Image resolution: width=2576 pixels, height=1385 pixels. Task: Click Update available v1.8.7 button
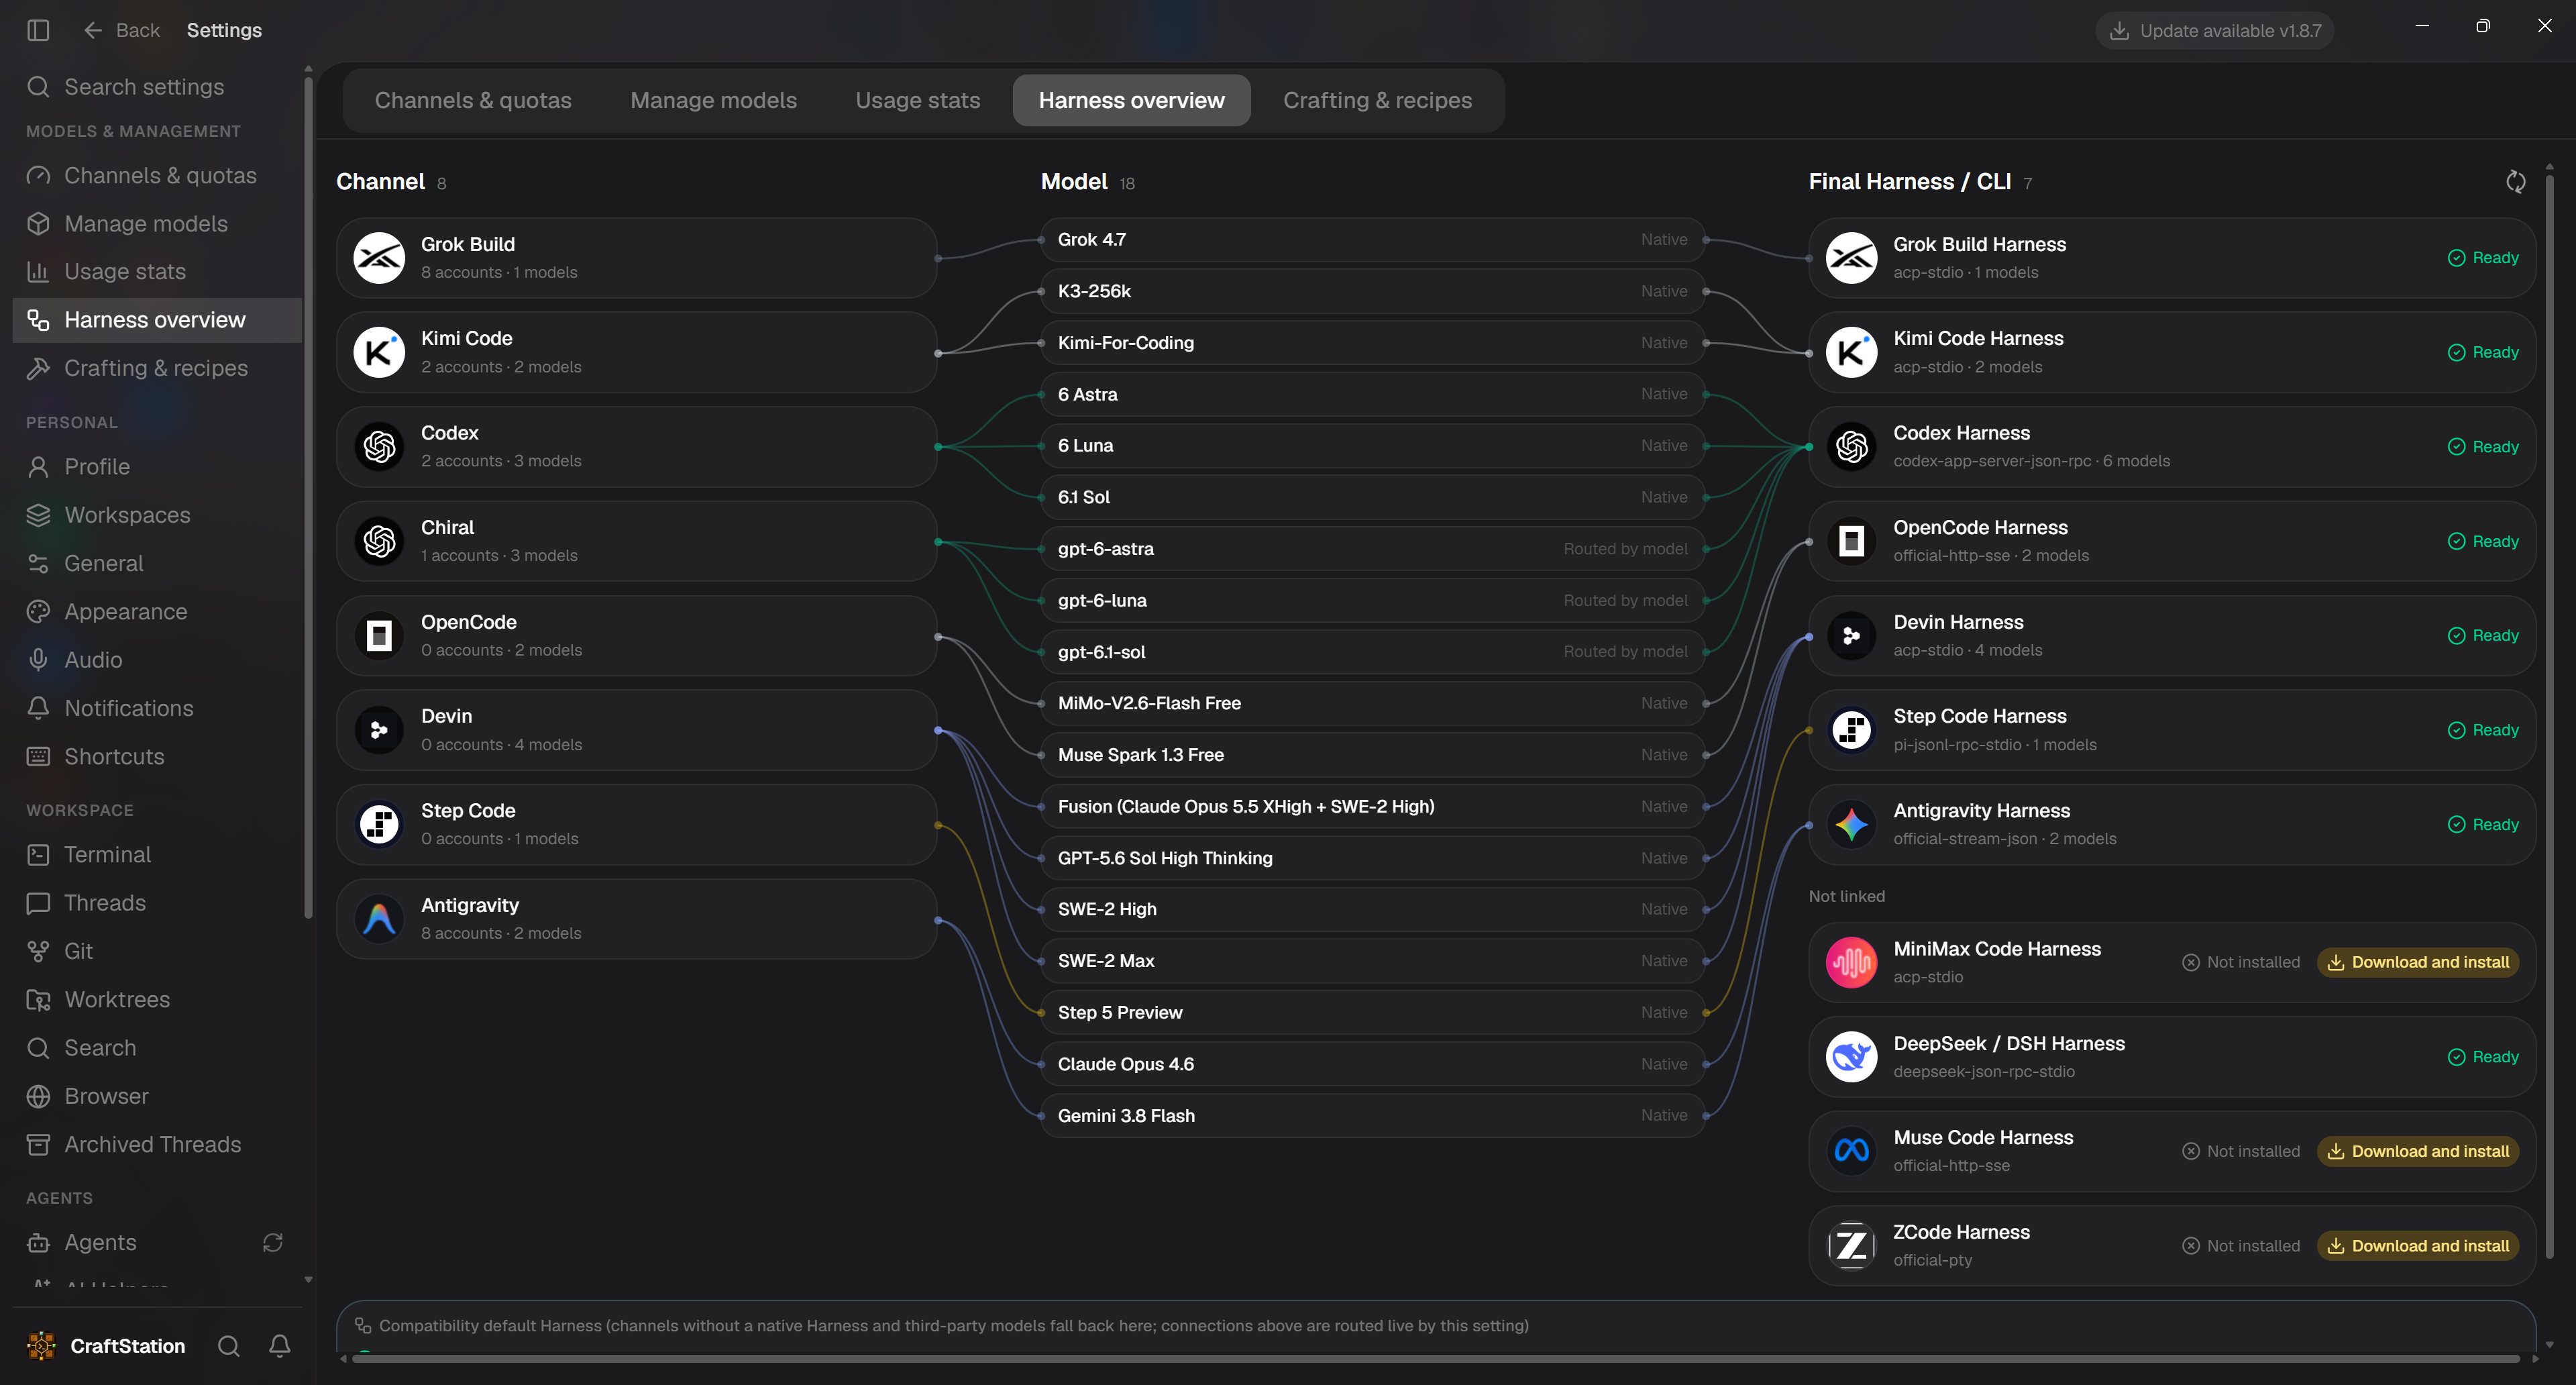point(2214,31)
